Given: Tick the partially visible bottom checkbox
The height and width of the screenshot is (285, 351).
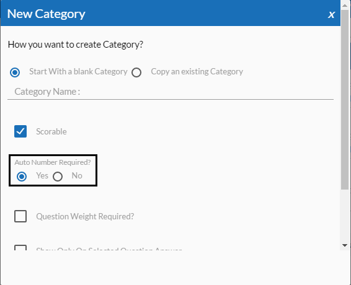Looking at the screenshot, I should point(20,247).
